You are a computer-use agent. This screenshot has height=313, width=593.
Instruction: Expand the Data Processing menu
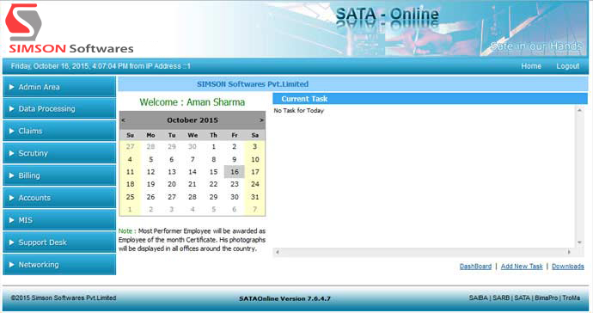(59, 108)
